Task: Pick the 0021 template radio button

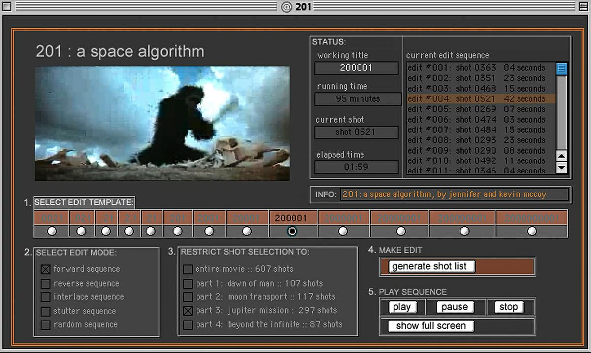Action: point(51,231)
